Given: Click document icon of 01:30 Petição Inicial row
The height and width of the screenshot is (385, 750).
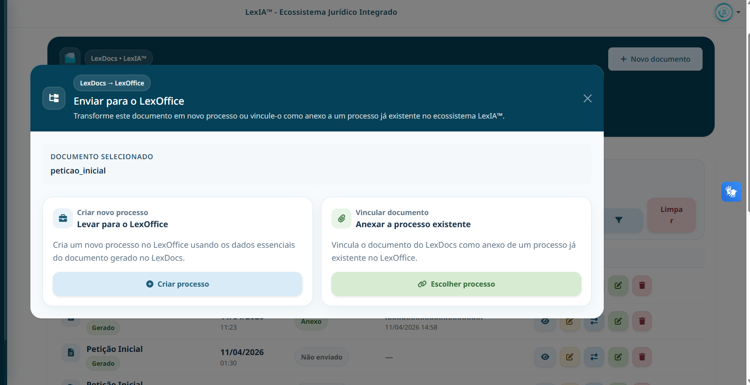Looking at the screenshot, I should [x=71, y=353].
